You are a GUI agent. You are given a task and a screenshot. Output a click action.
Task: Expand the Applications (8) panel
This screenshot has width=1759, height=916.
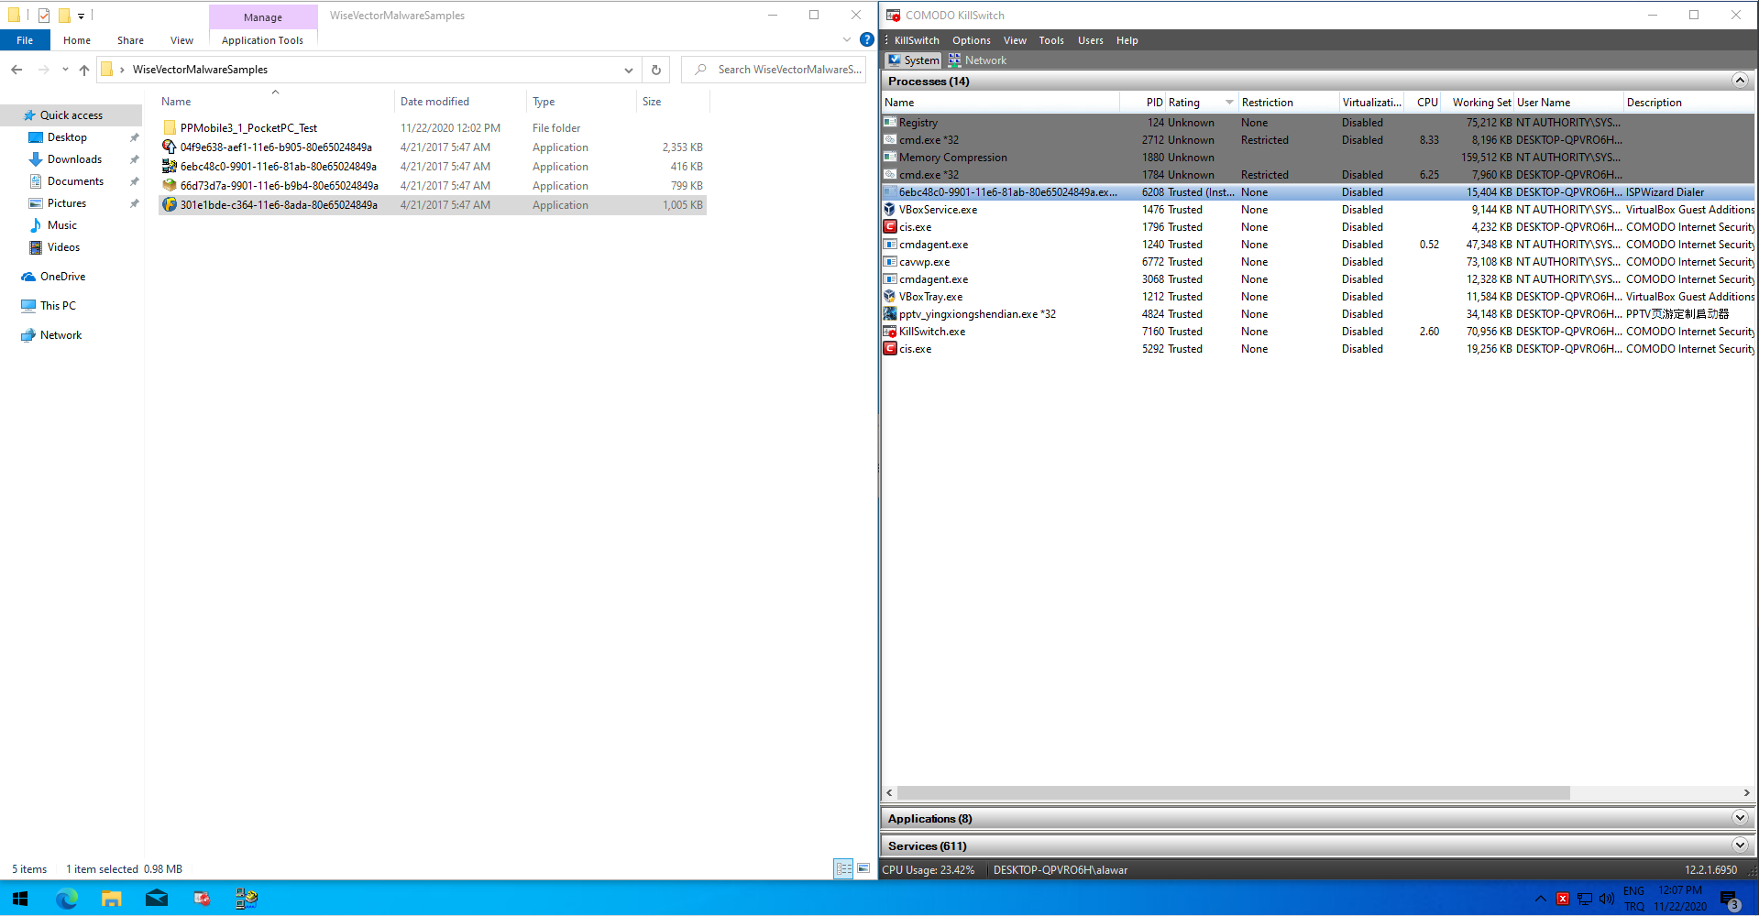1740,818
